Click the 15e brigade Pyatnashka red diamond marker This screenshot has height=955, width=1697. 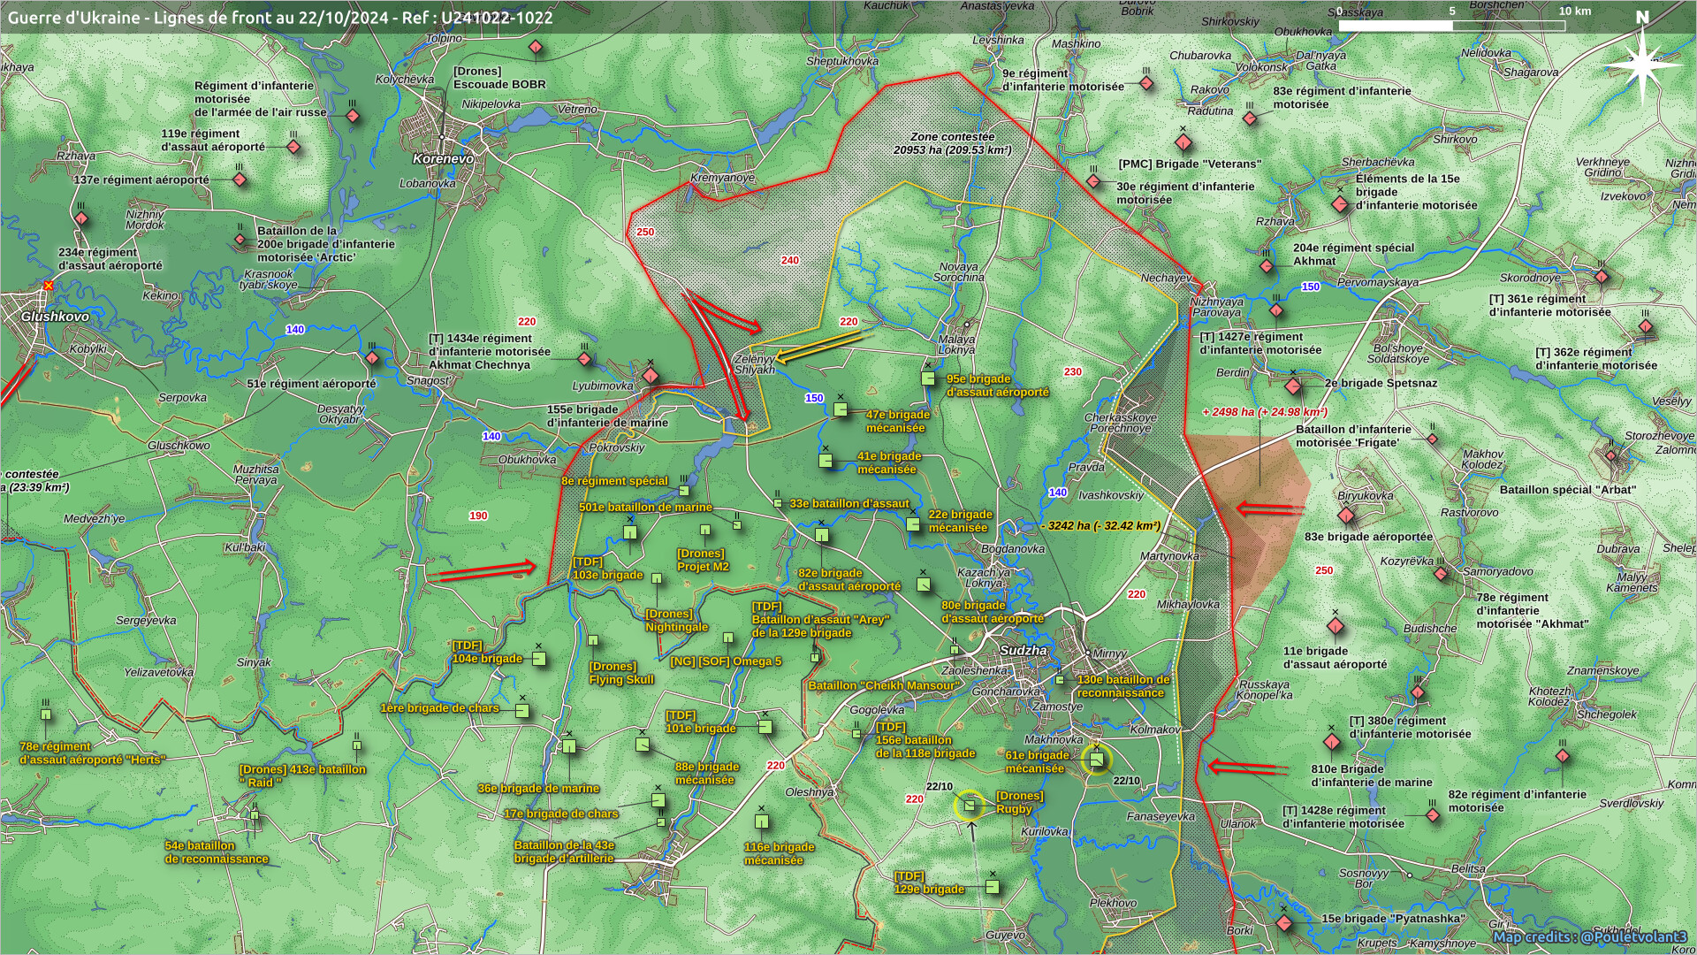[x=1283, y=923]
